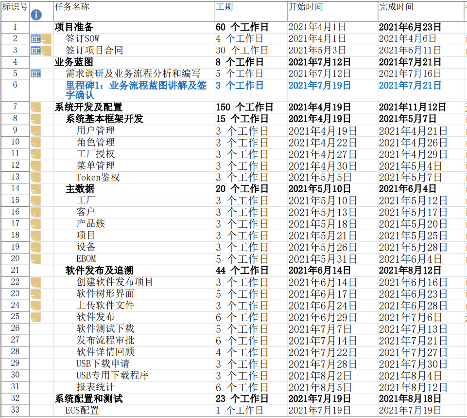Click the note icon beside 菜单管理
The width and height of the screenshot is (467, 418).
(36, 165)
